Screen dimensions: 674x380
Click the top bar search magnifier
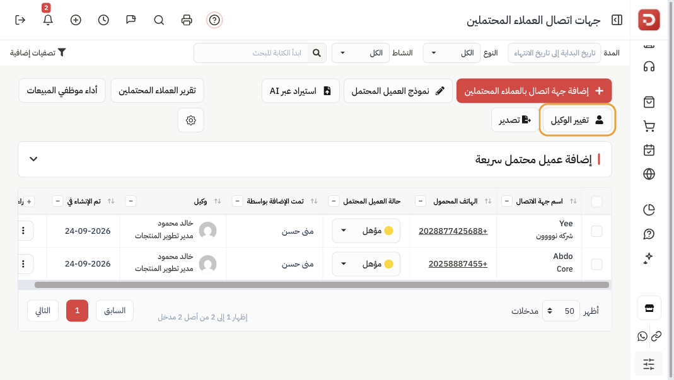pyautogui.click(x=159, y=20)
